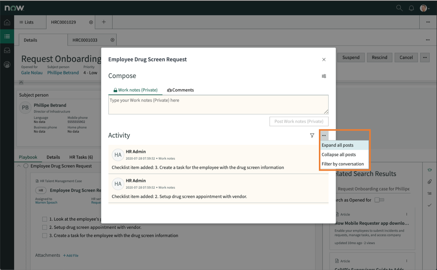The height and width of the screenshot is (270, 437).
Task: Open Now Mobile Requester app article
Action: (372, 223)
